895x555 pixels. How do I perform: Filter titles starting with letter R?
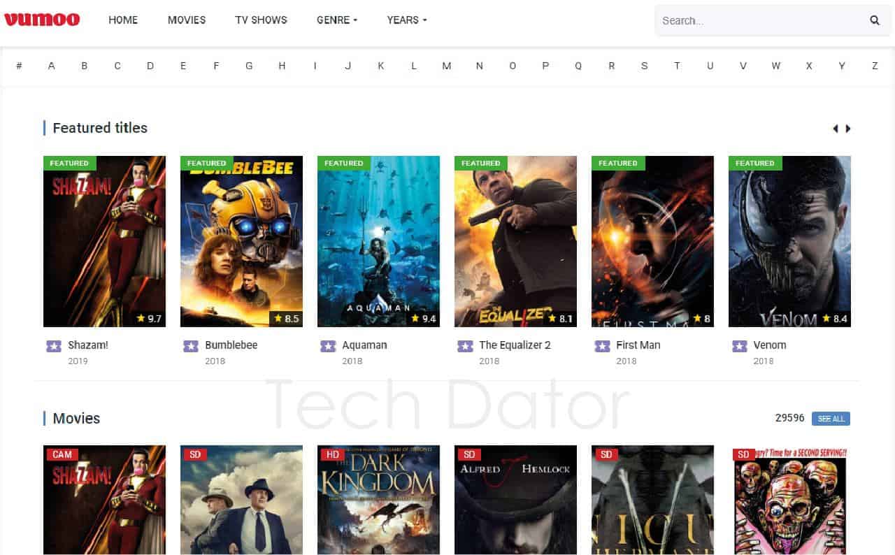611,66
